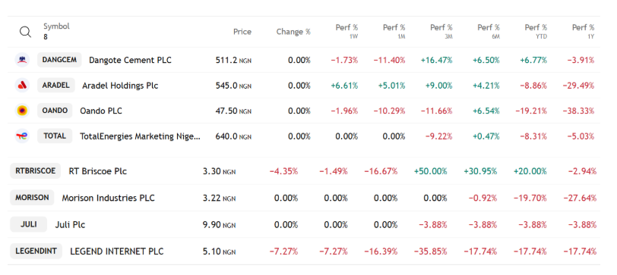Image resolution: width=617 pixels, height=275 pixels.
Task: Click the search magnifier icon
Action: coord(25,32)
